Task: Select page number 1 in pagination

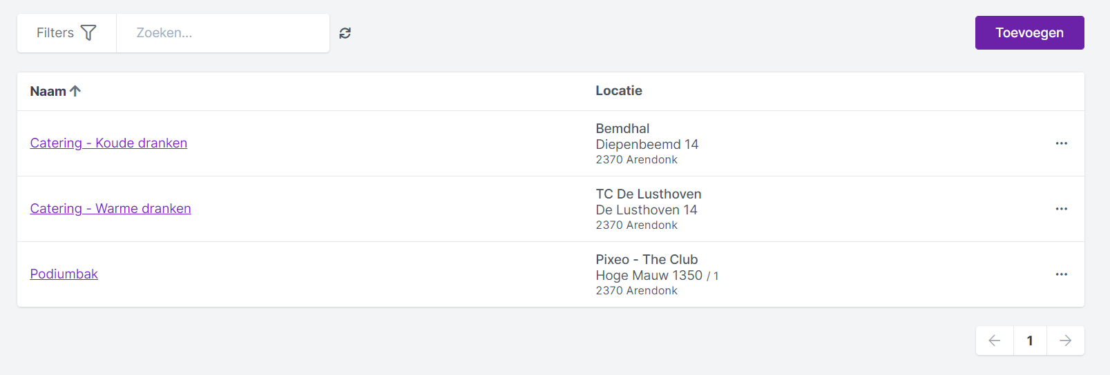Action: pos(1030,341)
